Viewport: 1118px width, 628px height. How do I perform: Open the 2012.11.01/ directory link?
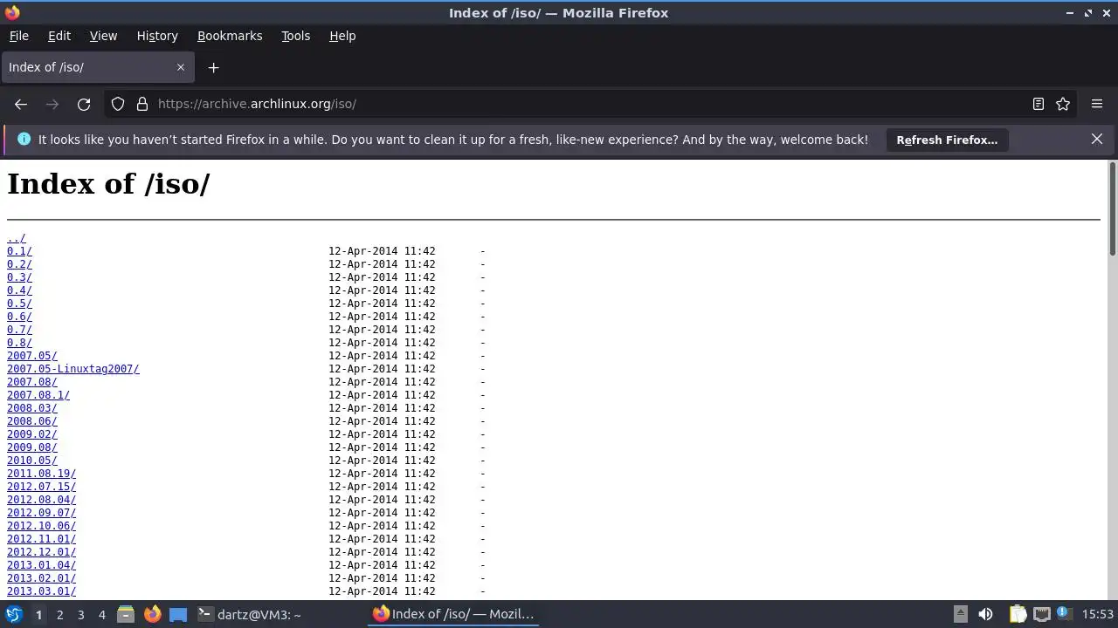click(x=41, y=539)
